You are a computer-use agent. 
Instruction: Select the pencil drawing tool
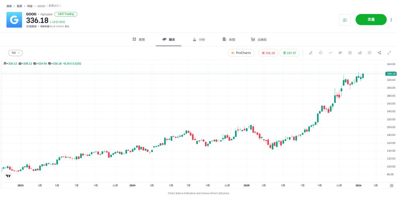click(x=311, y=53)
